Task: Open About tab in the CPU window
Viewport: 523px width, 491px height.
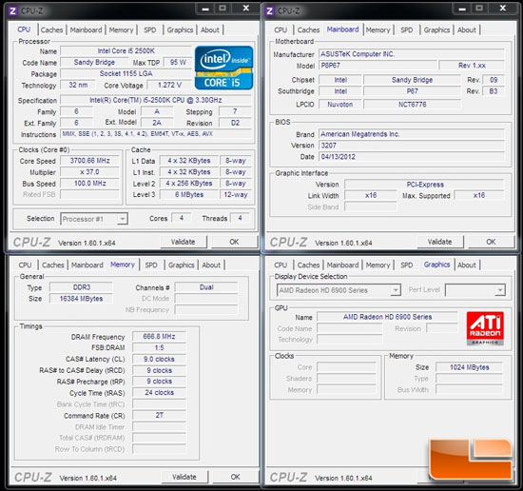Action: (210, 29)
